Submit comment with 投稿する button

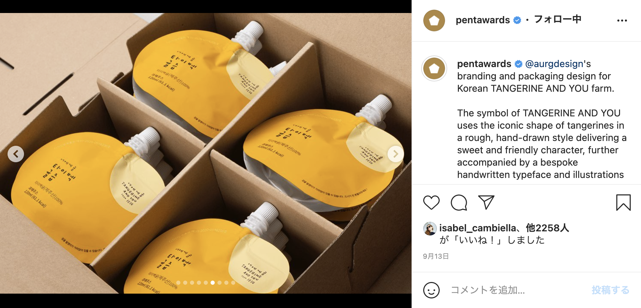610,290
